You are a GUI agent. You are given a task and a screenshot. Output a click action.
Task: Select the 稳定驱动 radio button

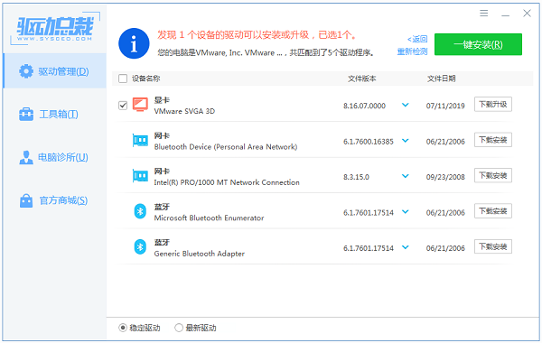[123, 328]
